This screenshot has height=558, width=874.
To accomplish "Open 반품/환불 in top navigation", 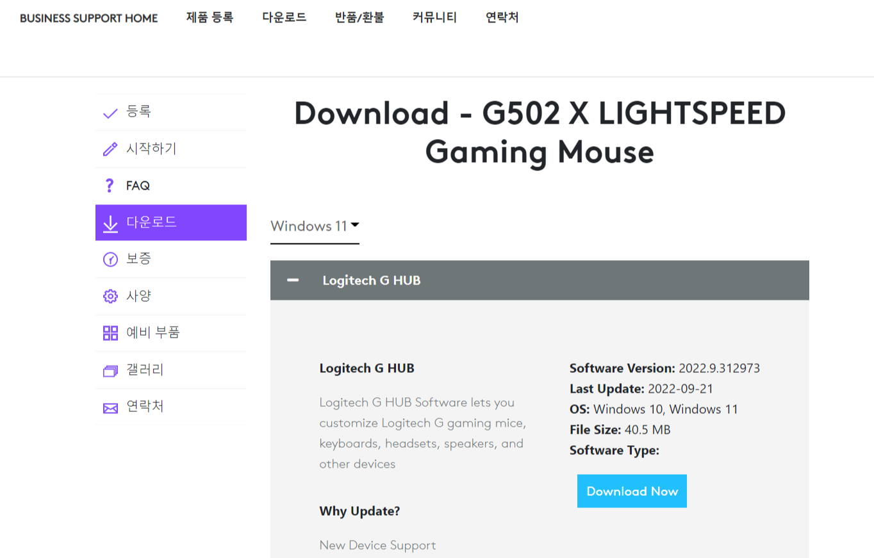I will [x=359, y=17].
